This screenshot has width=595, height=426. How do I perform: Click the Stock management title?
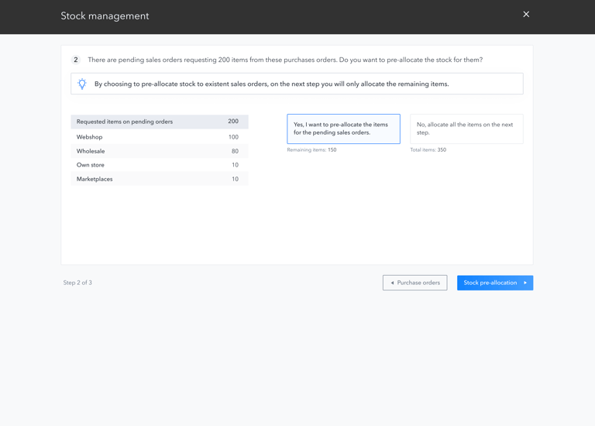click(x=105, y=16)
